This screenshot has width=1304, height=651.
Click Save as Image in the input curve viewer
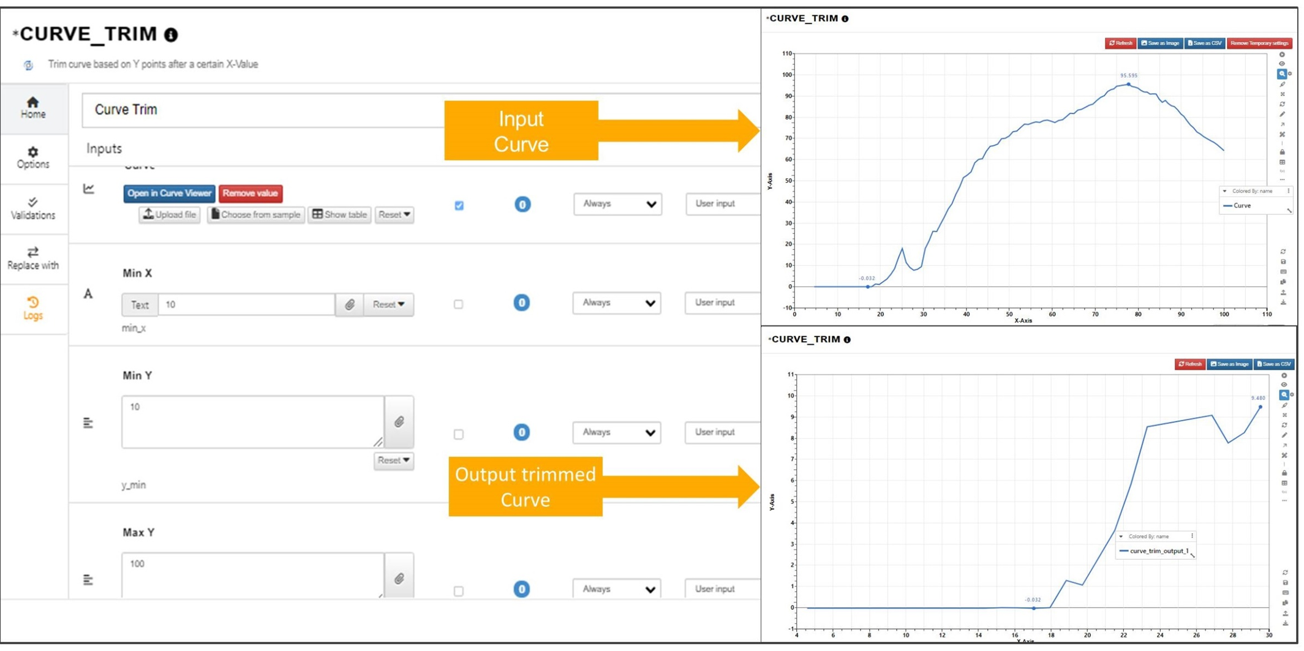[x=1160, y=43]
